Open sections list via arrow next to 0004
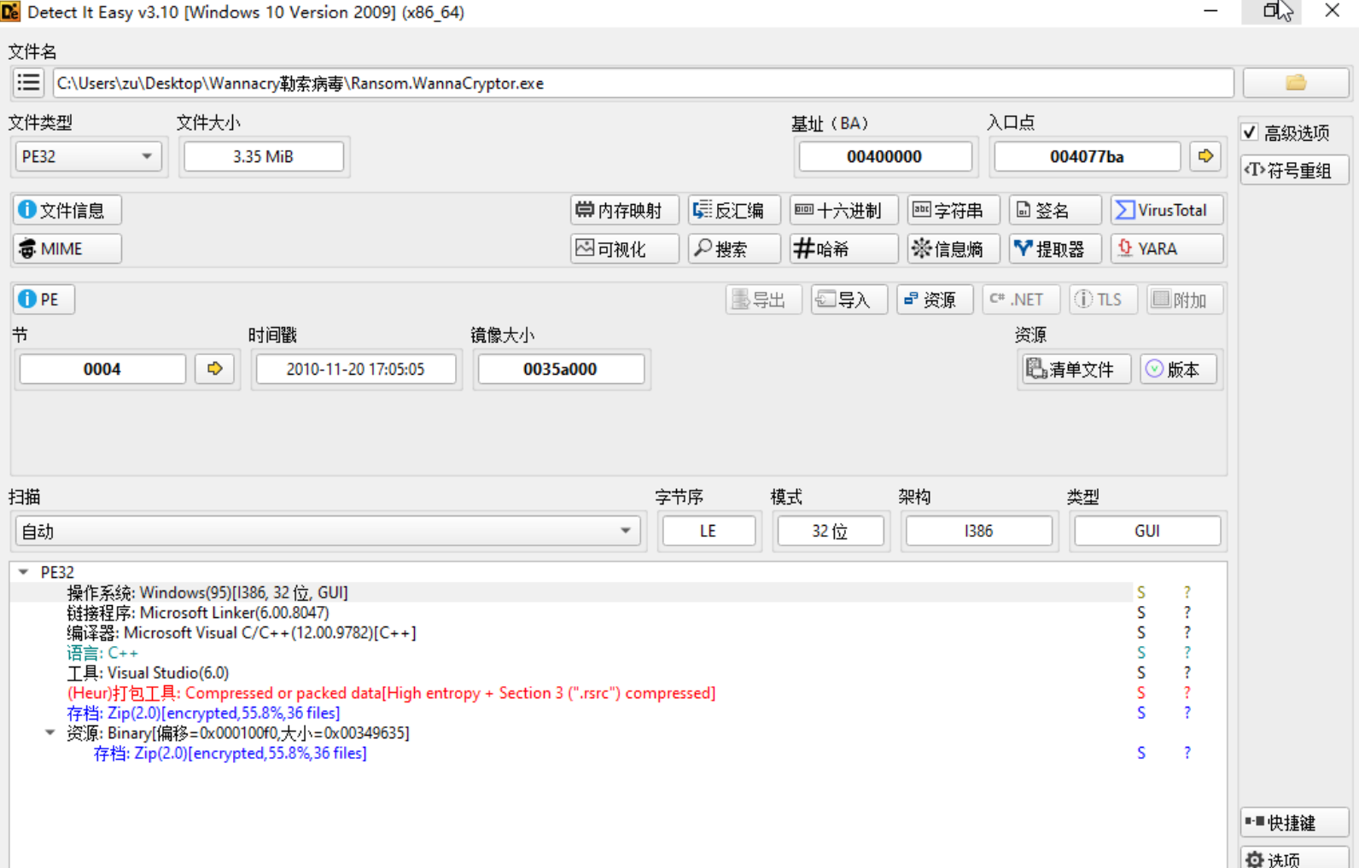 [x=214, y=369]
